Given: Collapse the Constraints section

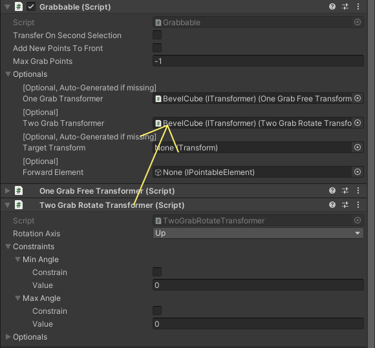Looking at the screenshot, I should tap(8, 246).
